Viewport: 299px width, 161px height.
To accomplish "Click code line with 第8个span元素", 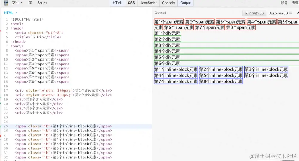I will click(x=42, y=82).
